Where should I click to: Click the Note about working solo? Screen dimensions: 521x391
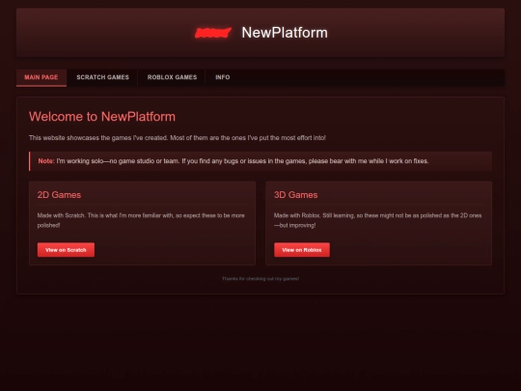coord(260,161)
